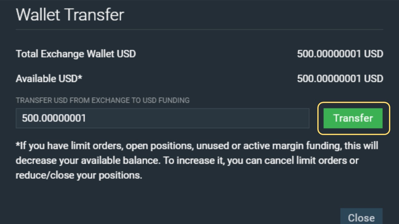Click the Available USD balance amount

340,79
